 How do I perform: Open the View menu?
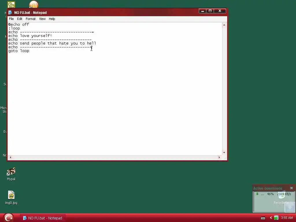tap(42, 19)
